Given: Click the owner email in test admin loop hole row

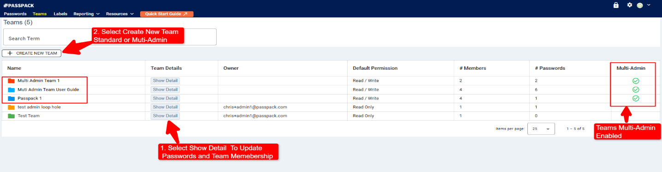Looking at the screenshot, I should tap(255, 107).
